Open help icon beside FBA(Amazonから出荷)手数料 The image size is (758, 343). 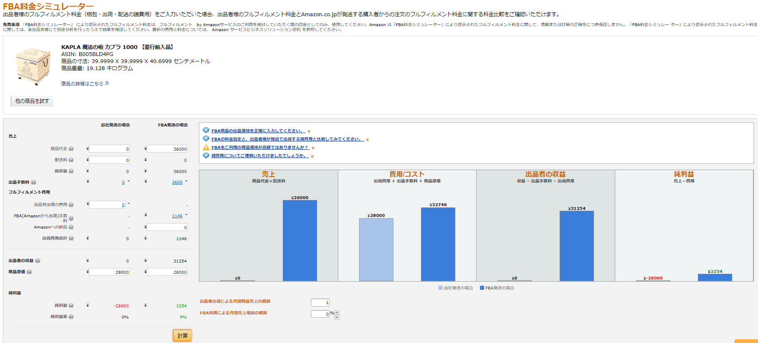71,218
